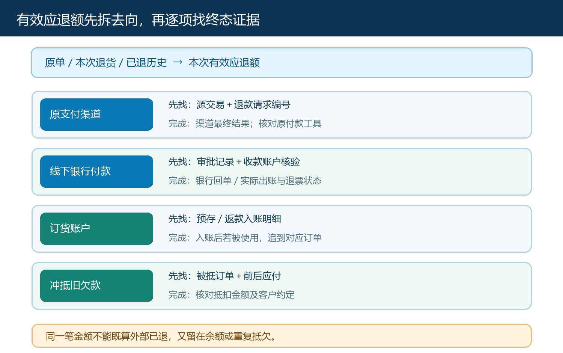Click the 线下银行付款 label block
Viewport: 563px width, 353px height.
pos(96,172)
